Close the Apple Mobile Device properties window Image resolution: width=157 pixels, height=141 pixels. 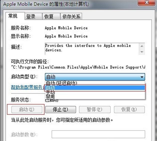pos(147,2)
